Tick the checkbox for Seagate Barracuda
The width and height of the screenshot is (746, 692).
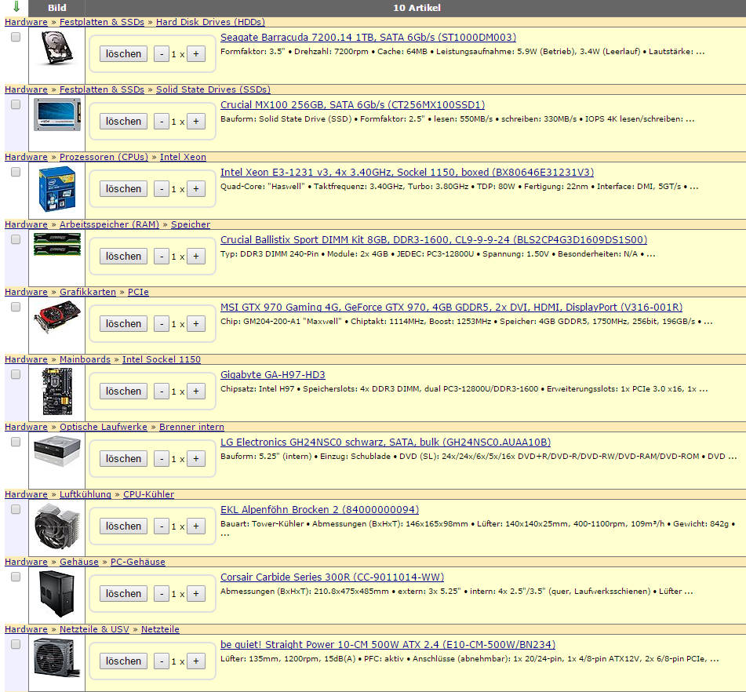pyautogui.click(x=16, y=37)
